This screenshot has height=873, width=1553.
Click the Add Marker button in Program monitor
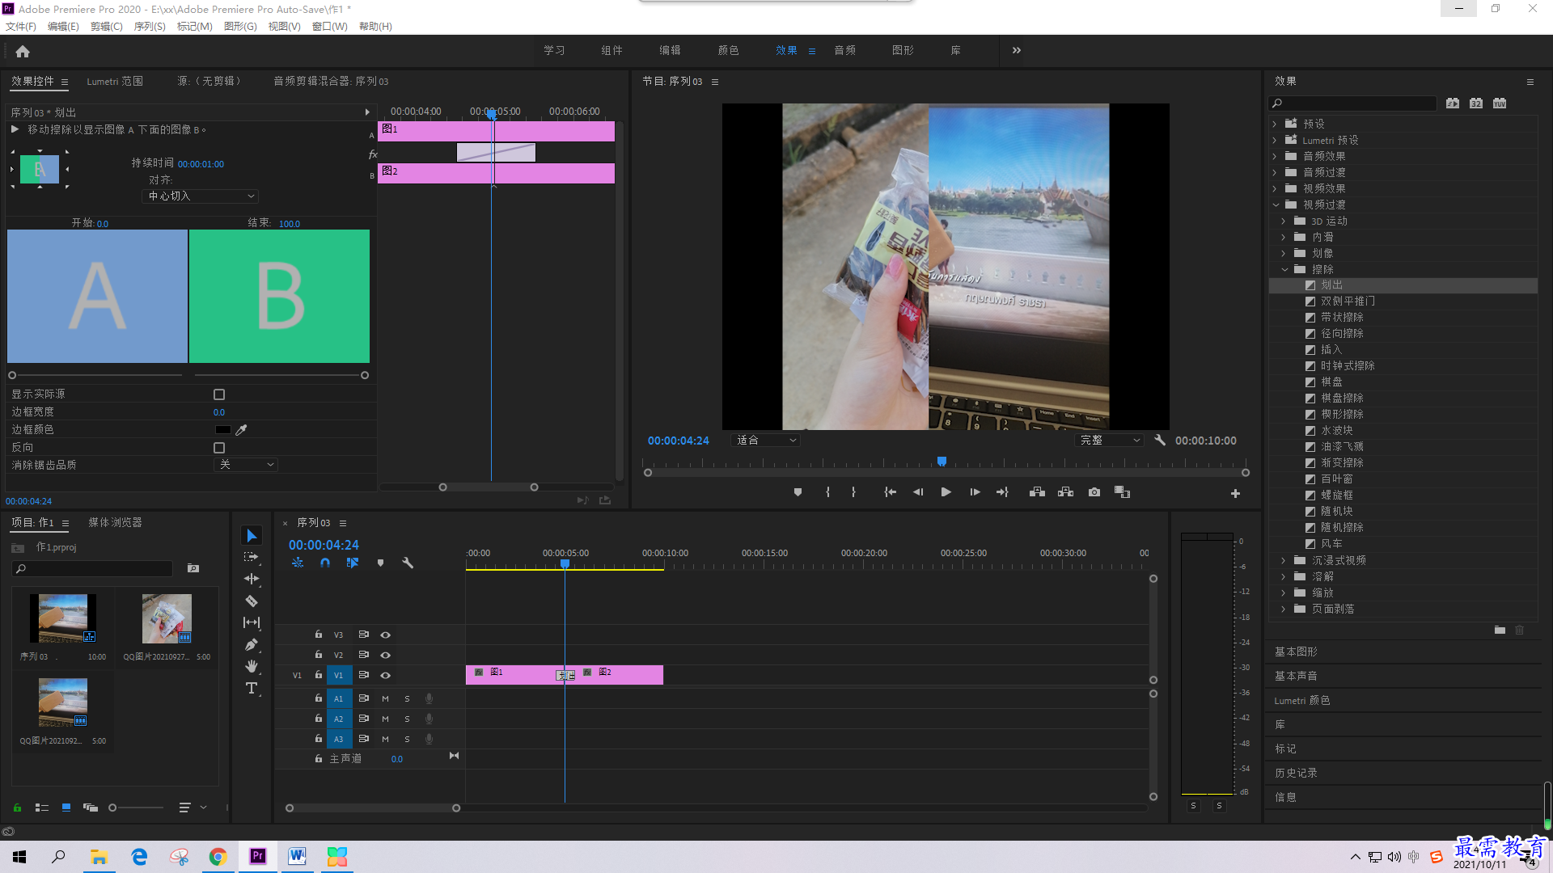point(798,492)
